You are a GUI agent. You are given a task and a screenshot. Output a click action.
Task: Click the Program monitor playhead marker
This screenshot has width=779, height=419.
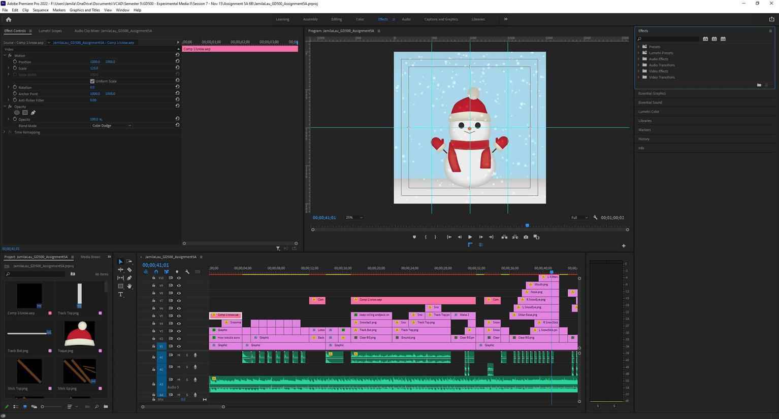pos(527,225)
